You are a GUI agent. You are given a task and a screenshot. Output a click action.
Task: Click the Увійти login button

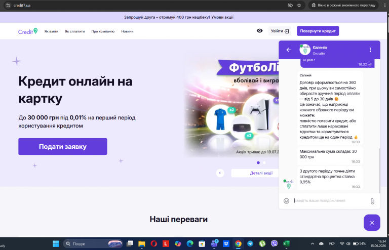click(x=280, y=31)
